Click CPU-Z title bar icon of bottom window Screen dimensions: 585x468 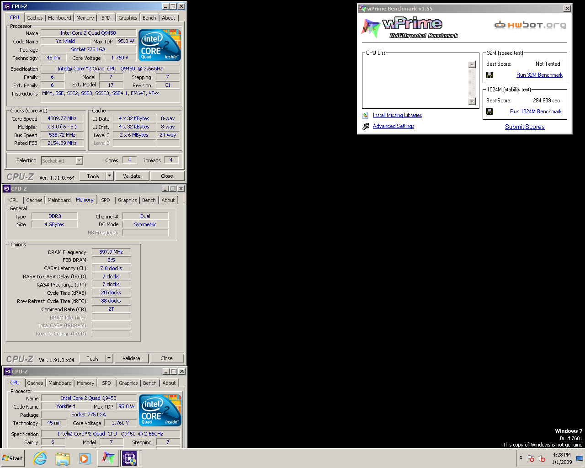pyautogui.click(x=7, y=372)
